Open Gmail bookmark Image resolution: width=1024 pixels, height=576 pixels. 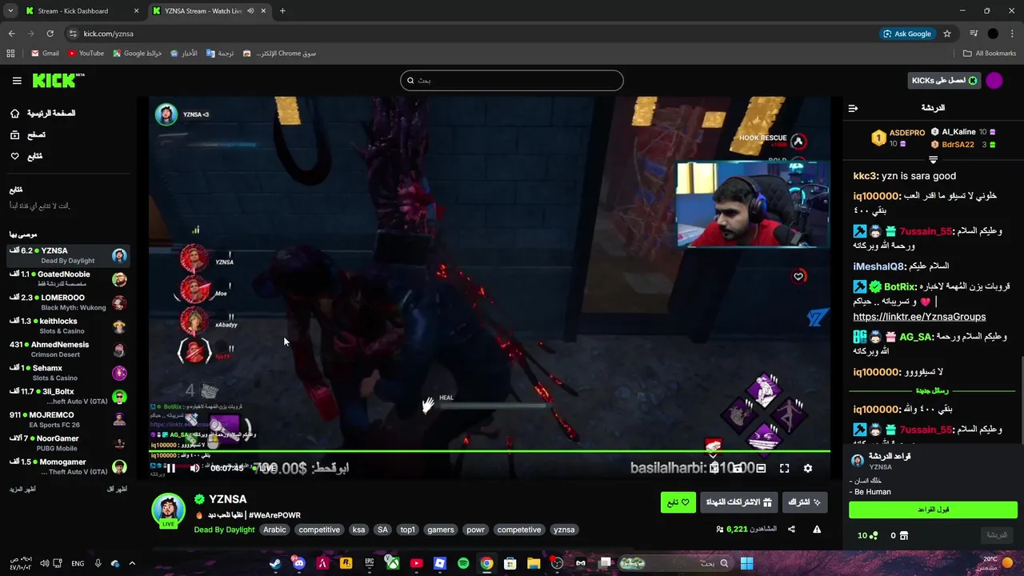point(45,54)
